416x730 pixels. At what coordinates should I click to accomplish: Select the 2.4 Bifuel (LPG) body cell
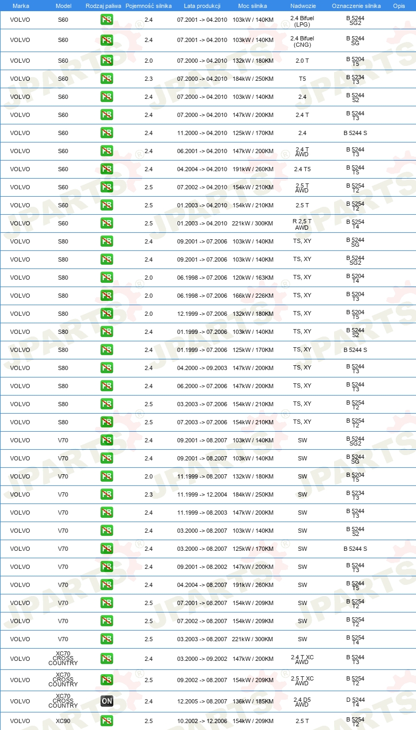coord(302,21)
